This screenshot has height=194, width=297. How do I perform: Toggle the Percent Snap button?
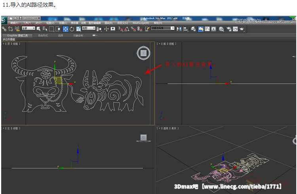133,29
